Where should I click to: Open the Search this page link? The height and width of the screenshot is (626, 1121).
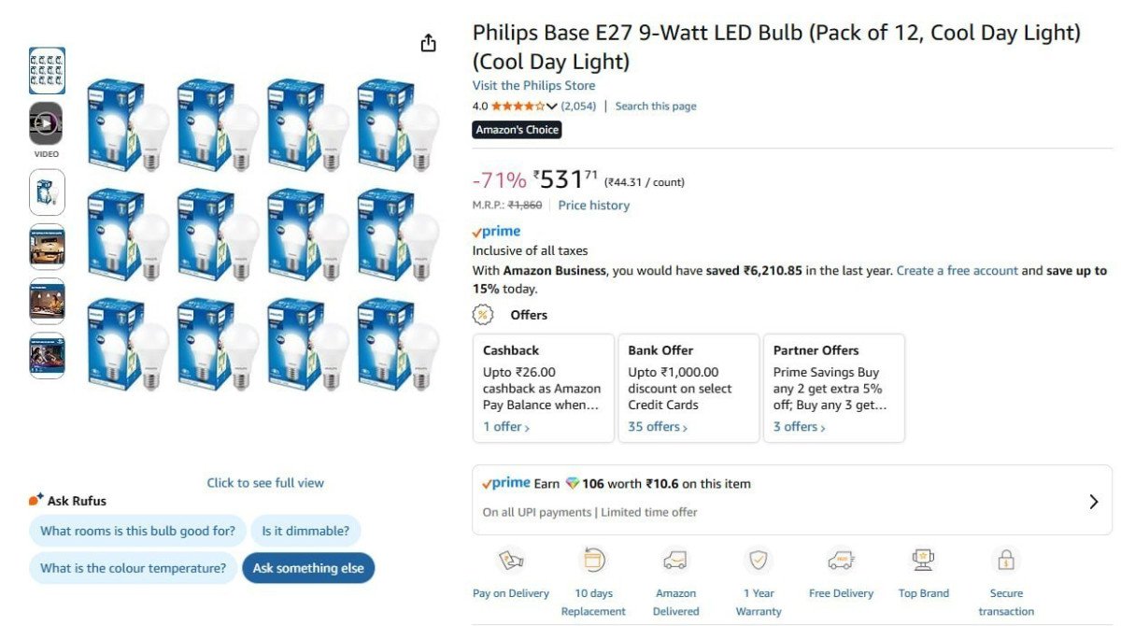point(655,106)
